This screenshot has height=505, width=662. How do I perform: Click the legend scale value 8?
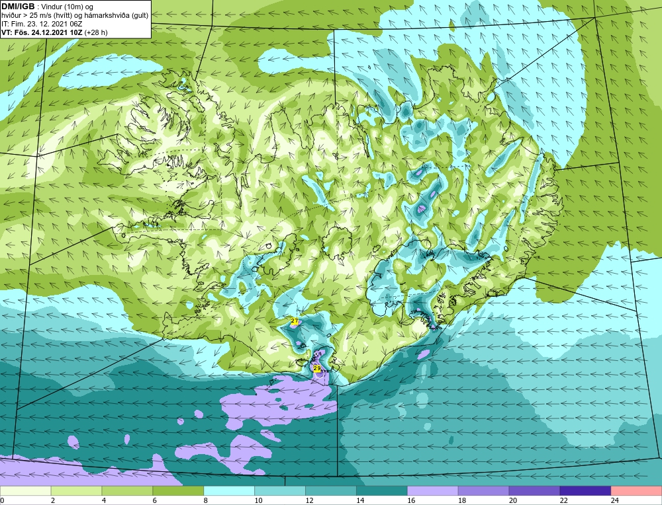point(207,500)
